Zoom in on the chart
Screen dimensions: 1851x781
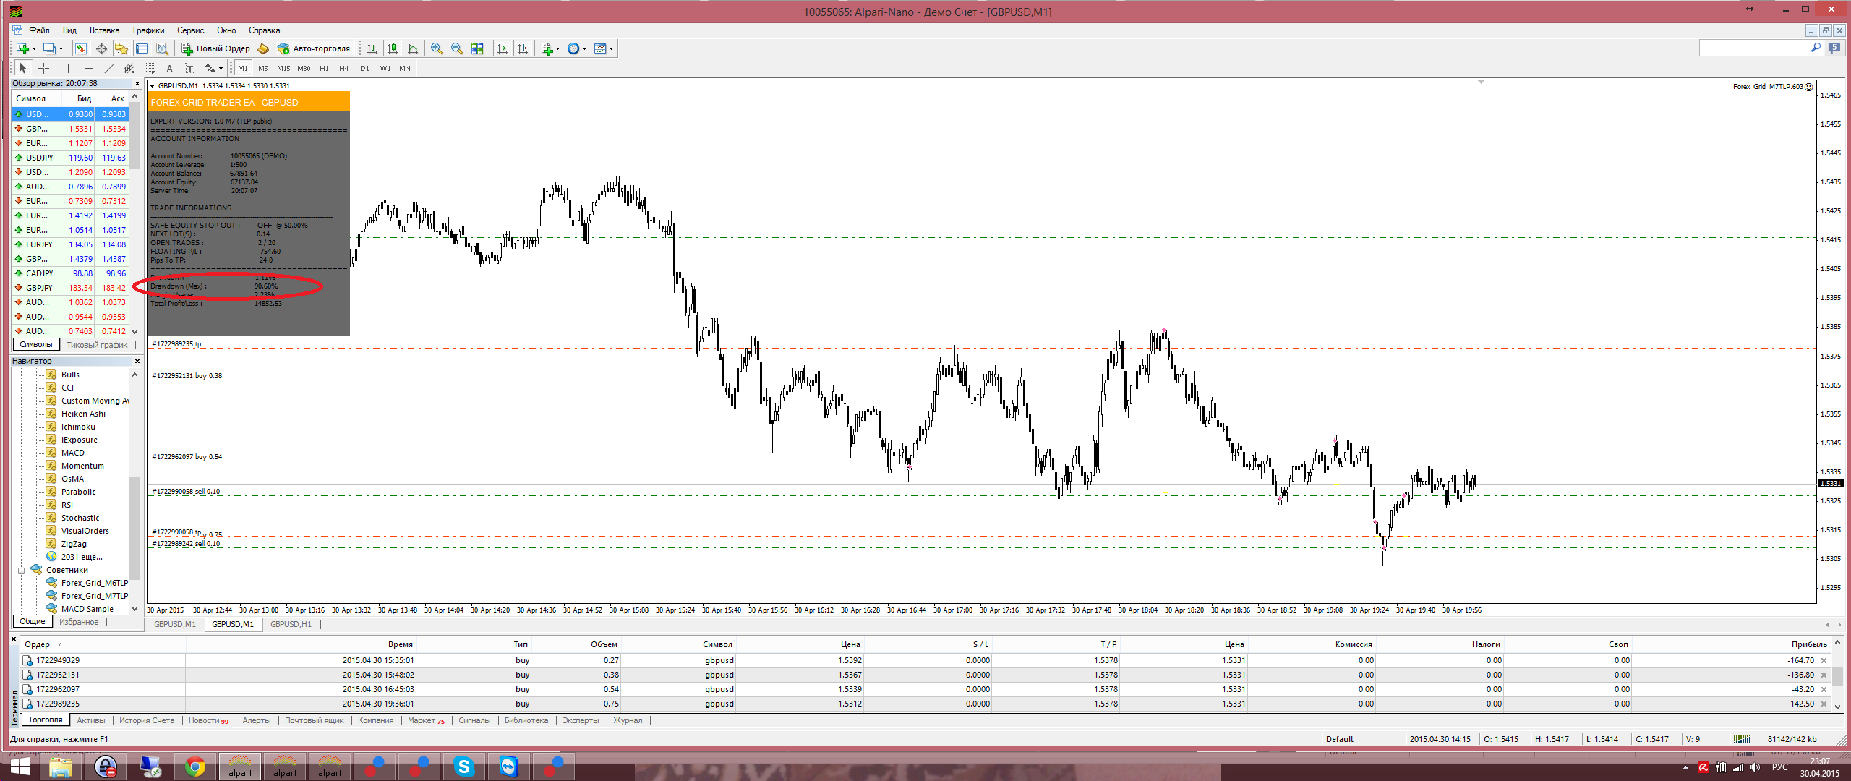437,48
